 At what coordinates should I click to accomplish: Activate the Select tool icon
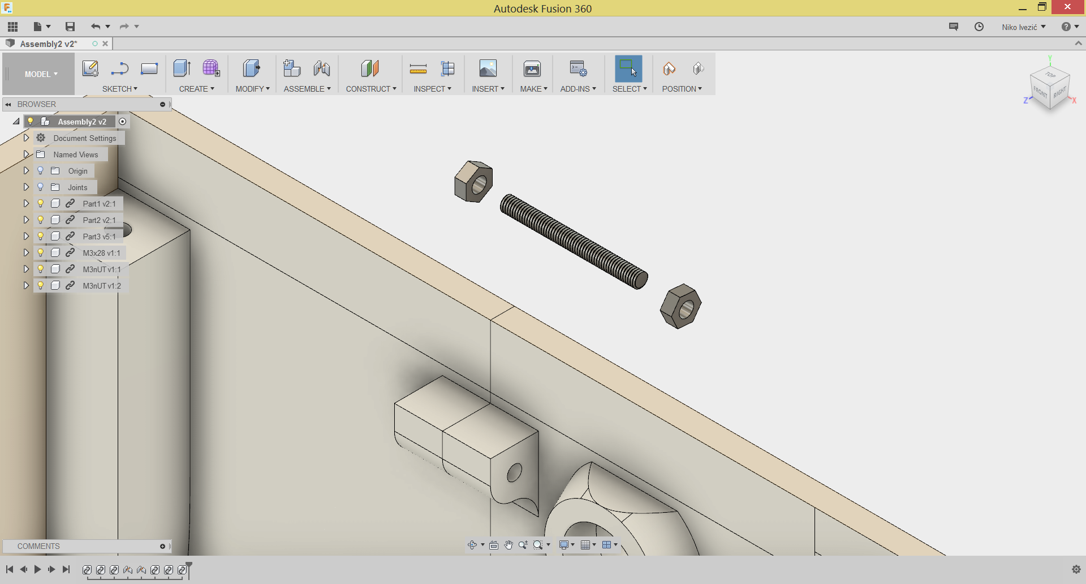(x=628, y=68)
